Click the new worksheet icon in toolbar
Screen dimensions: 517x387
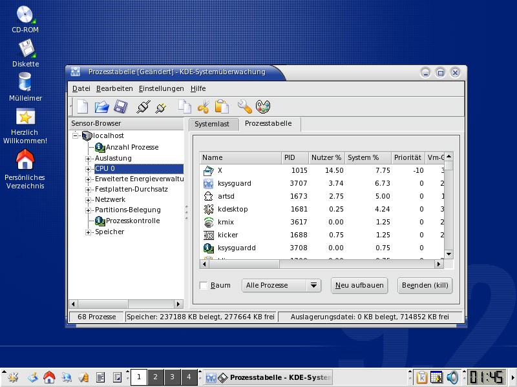coord(82,106)
